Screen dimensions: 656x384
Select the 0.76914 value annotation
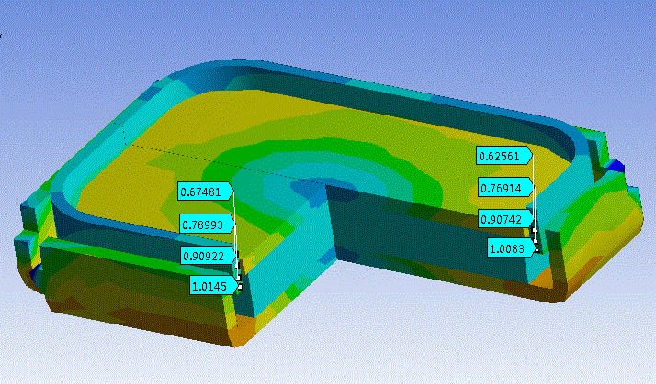503,188
